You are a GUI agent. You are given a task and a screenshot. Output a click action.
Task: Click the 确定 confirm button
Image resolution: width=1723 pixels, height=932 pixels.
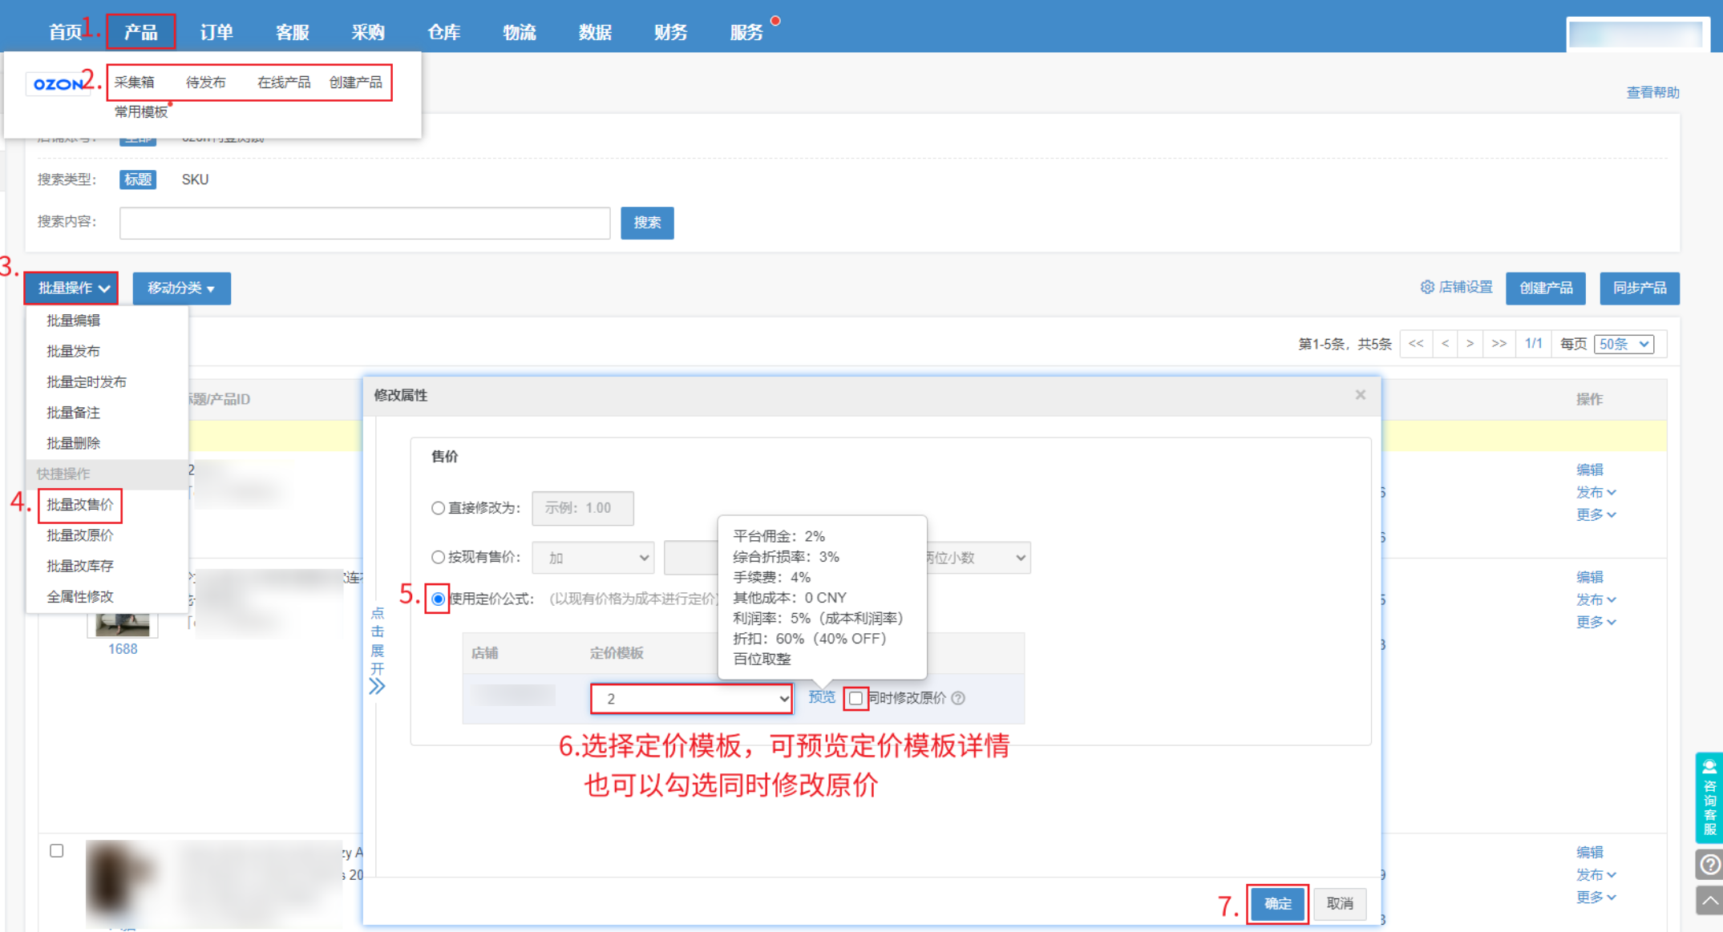click(1277, 903)
